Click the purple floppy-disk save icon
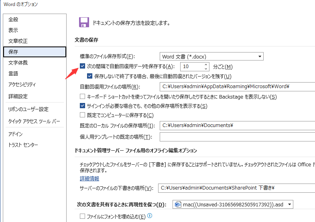The image size is (315, 222). coord(84,22)
